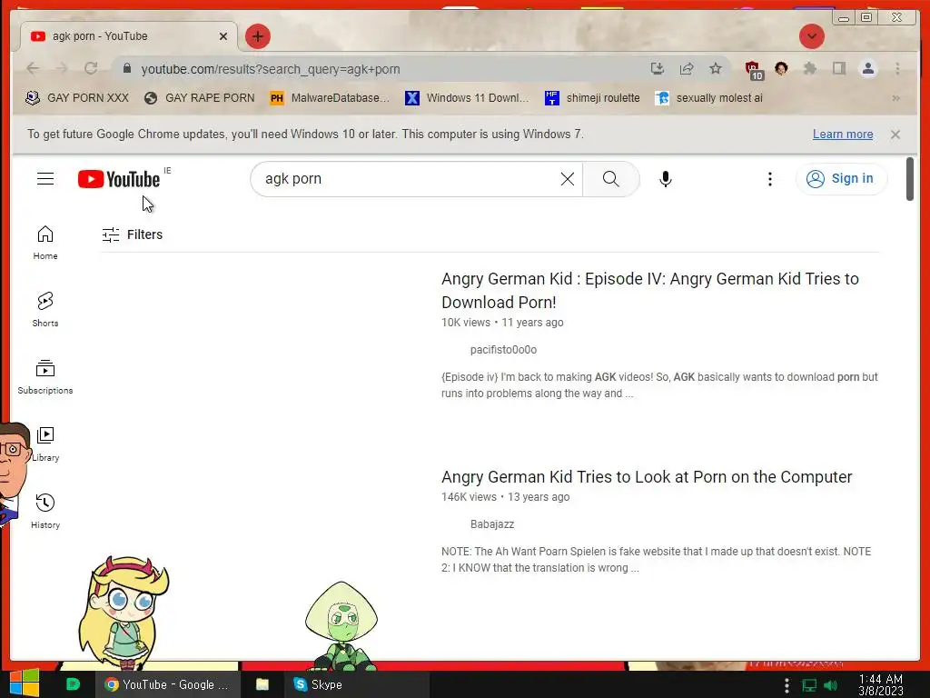Dismiss the Chrome update infobar
Image resolution: width=930 pixels, height=698 pixels.
pos(895,135)
